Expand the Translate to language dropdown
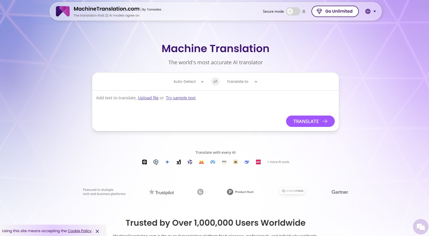429x236 pixels. click(242, 82)
